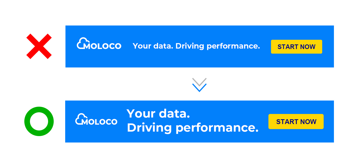
Task: Select the MOLOCO wordmark in the bottom banner
Action: click(100, 122)
